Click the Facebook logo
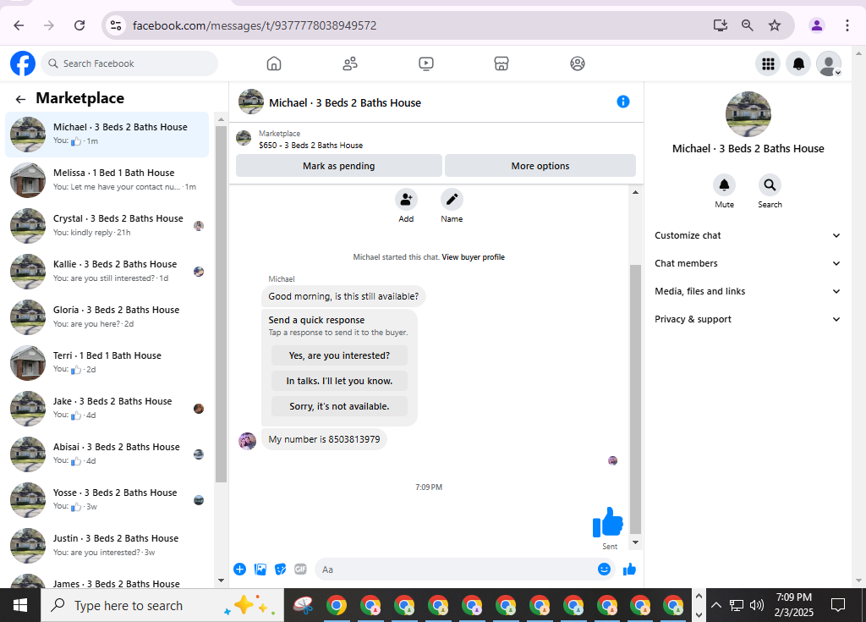Viewport: 866px width, 622px height. coord(23,63)
